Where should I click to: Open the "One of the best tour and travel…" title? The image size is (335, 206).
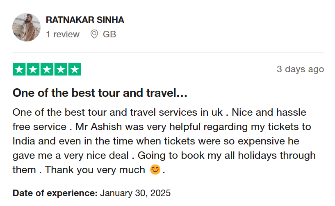[x=100, y=93]
